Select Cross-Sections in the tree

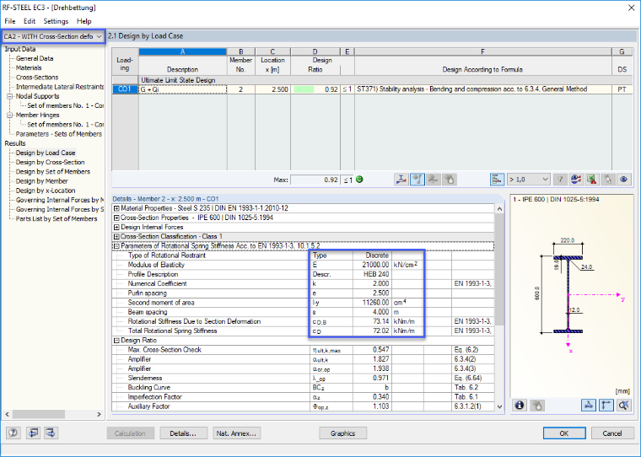click(x=37, y=78)
